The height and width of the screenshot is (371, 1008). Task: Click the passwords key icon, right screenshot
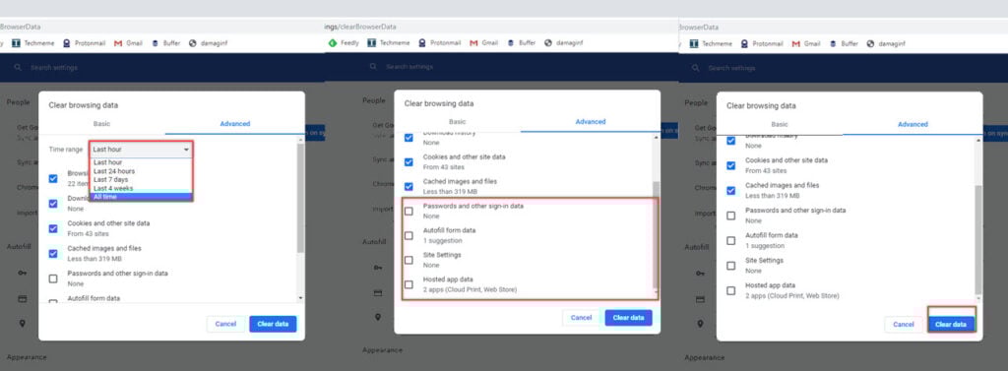(700, 274)
